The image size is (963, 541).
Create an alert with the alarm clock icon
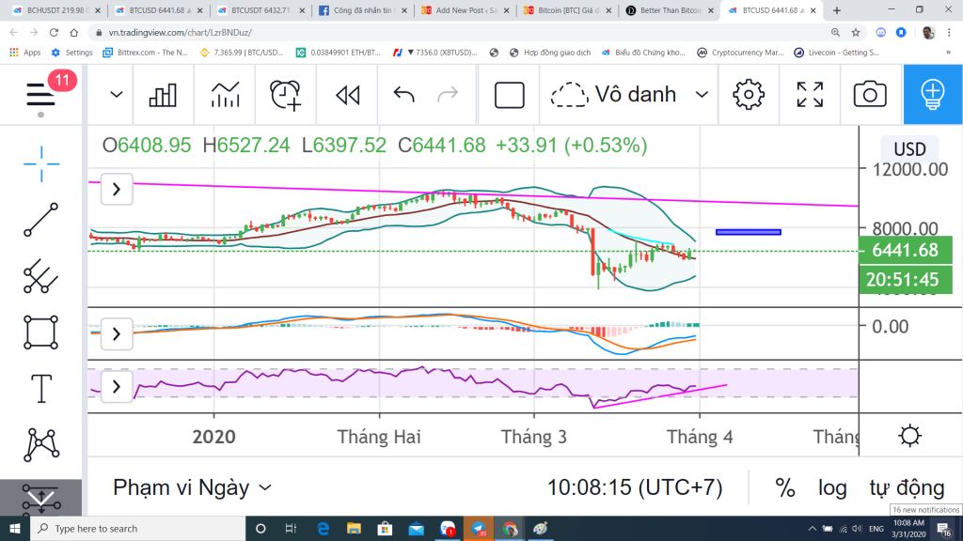pos(286,94)
